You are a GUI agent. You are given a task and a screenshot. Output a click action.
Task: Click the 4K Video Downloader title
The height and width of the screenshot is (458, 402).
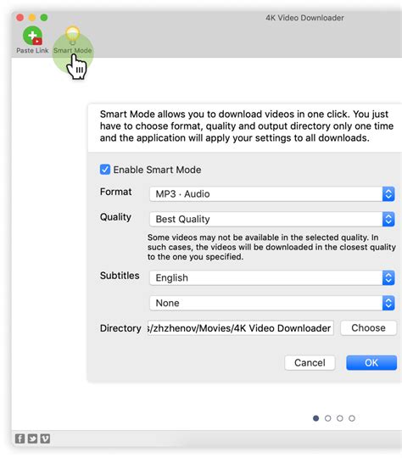point(304,18)
